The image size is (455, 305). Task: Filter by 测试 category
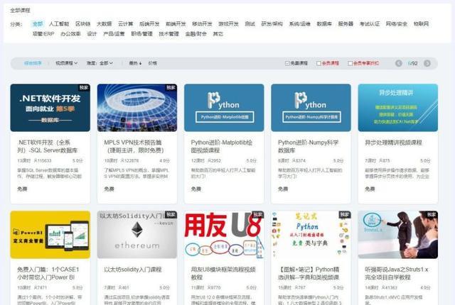coord(250,23)
